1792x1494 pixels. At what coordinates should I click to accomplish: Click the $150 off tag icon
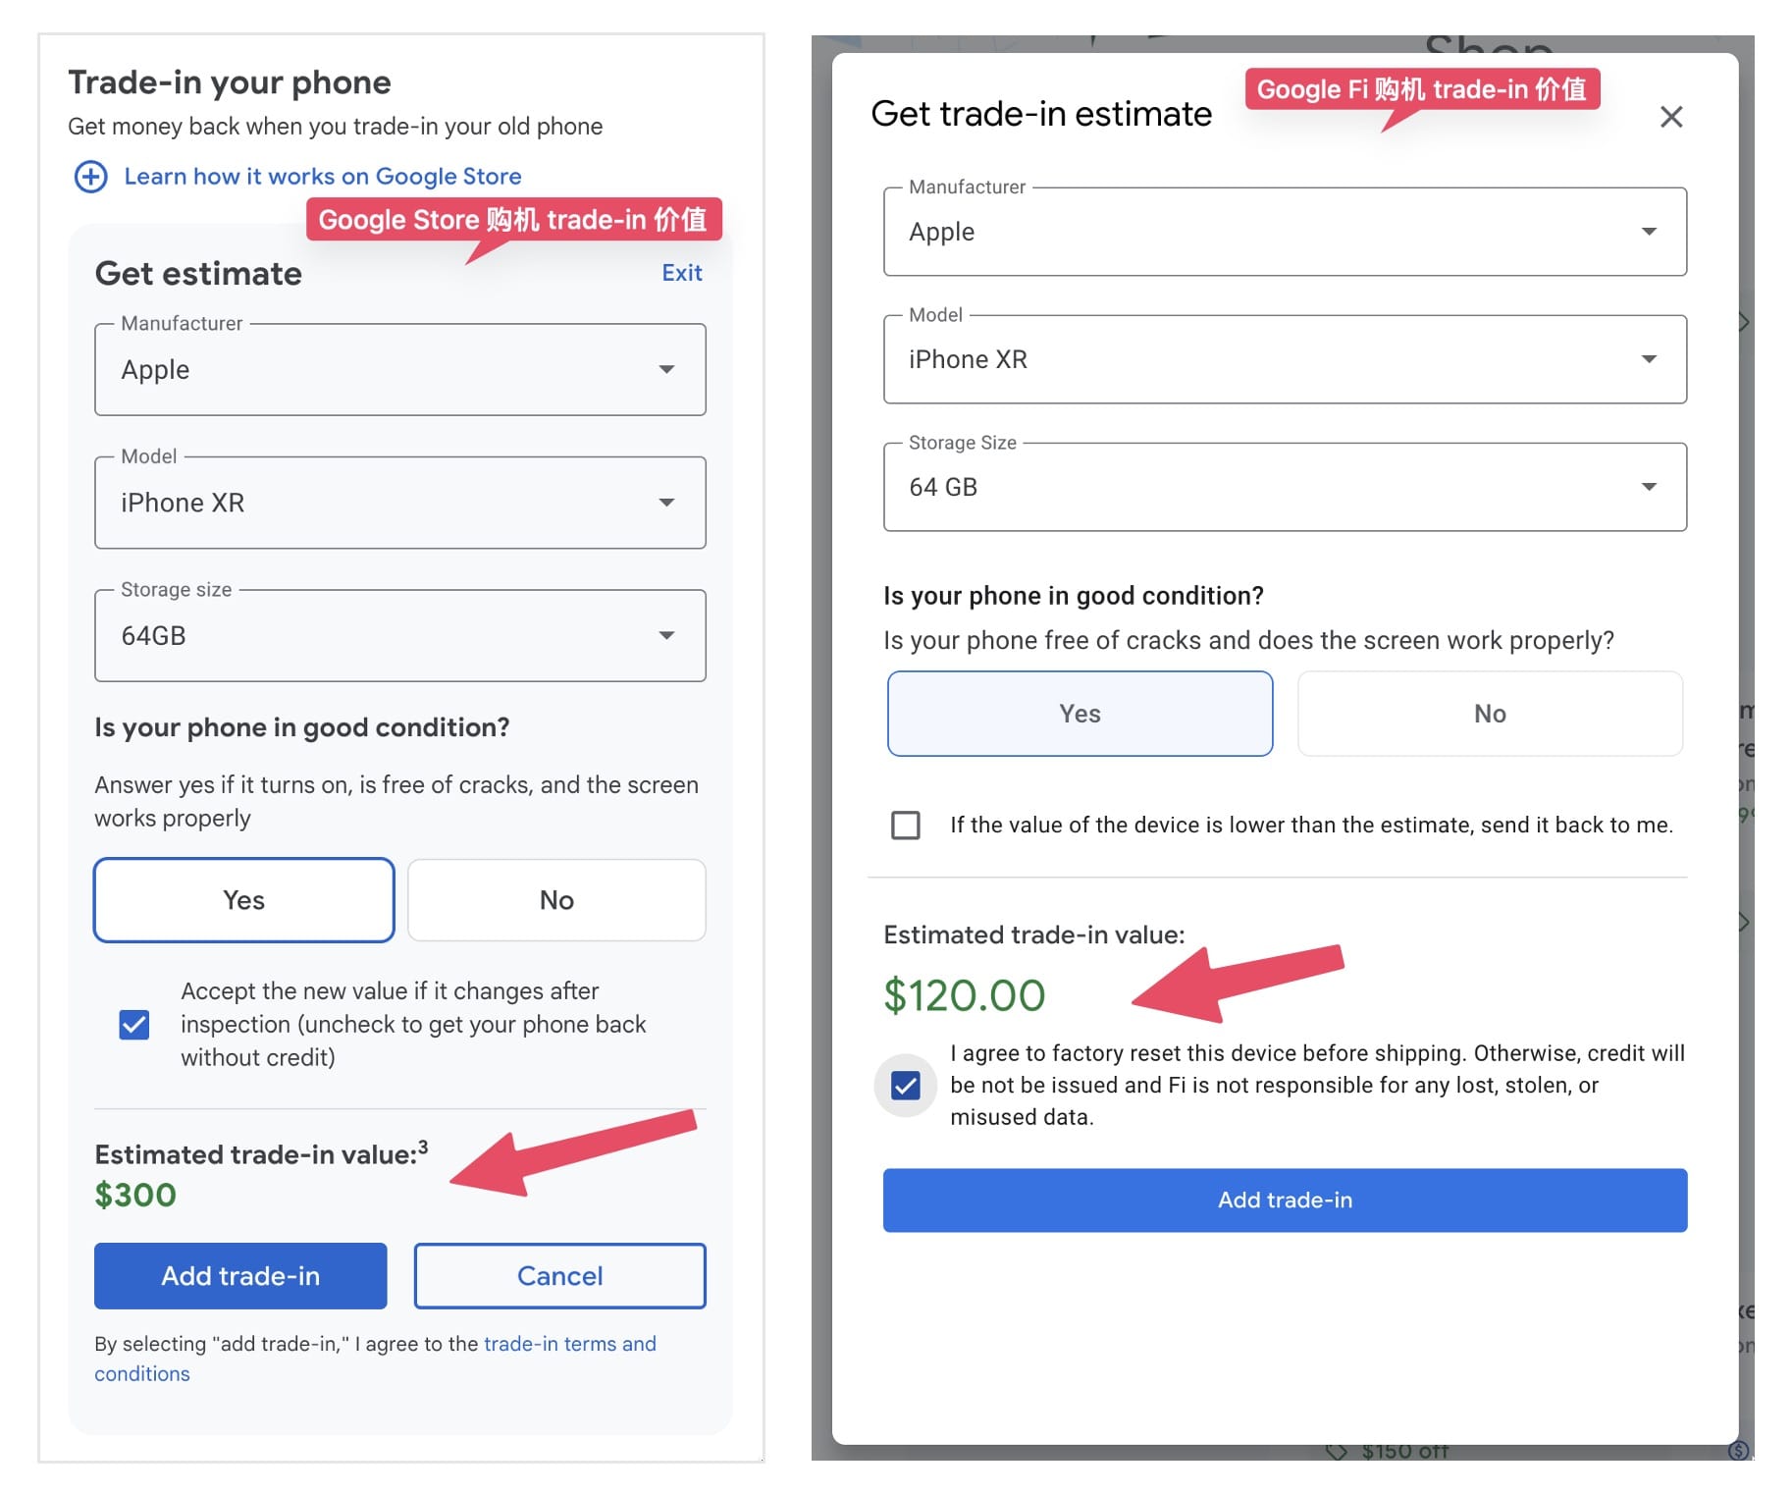(x=1336, y=1451)
